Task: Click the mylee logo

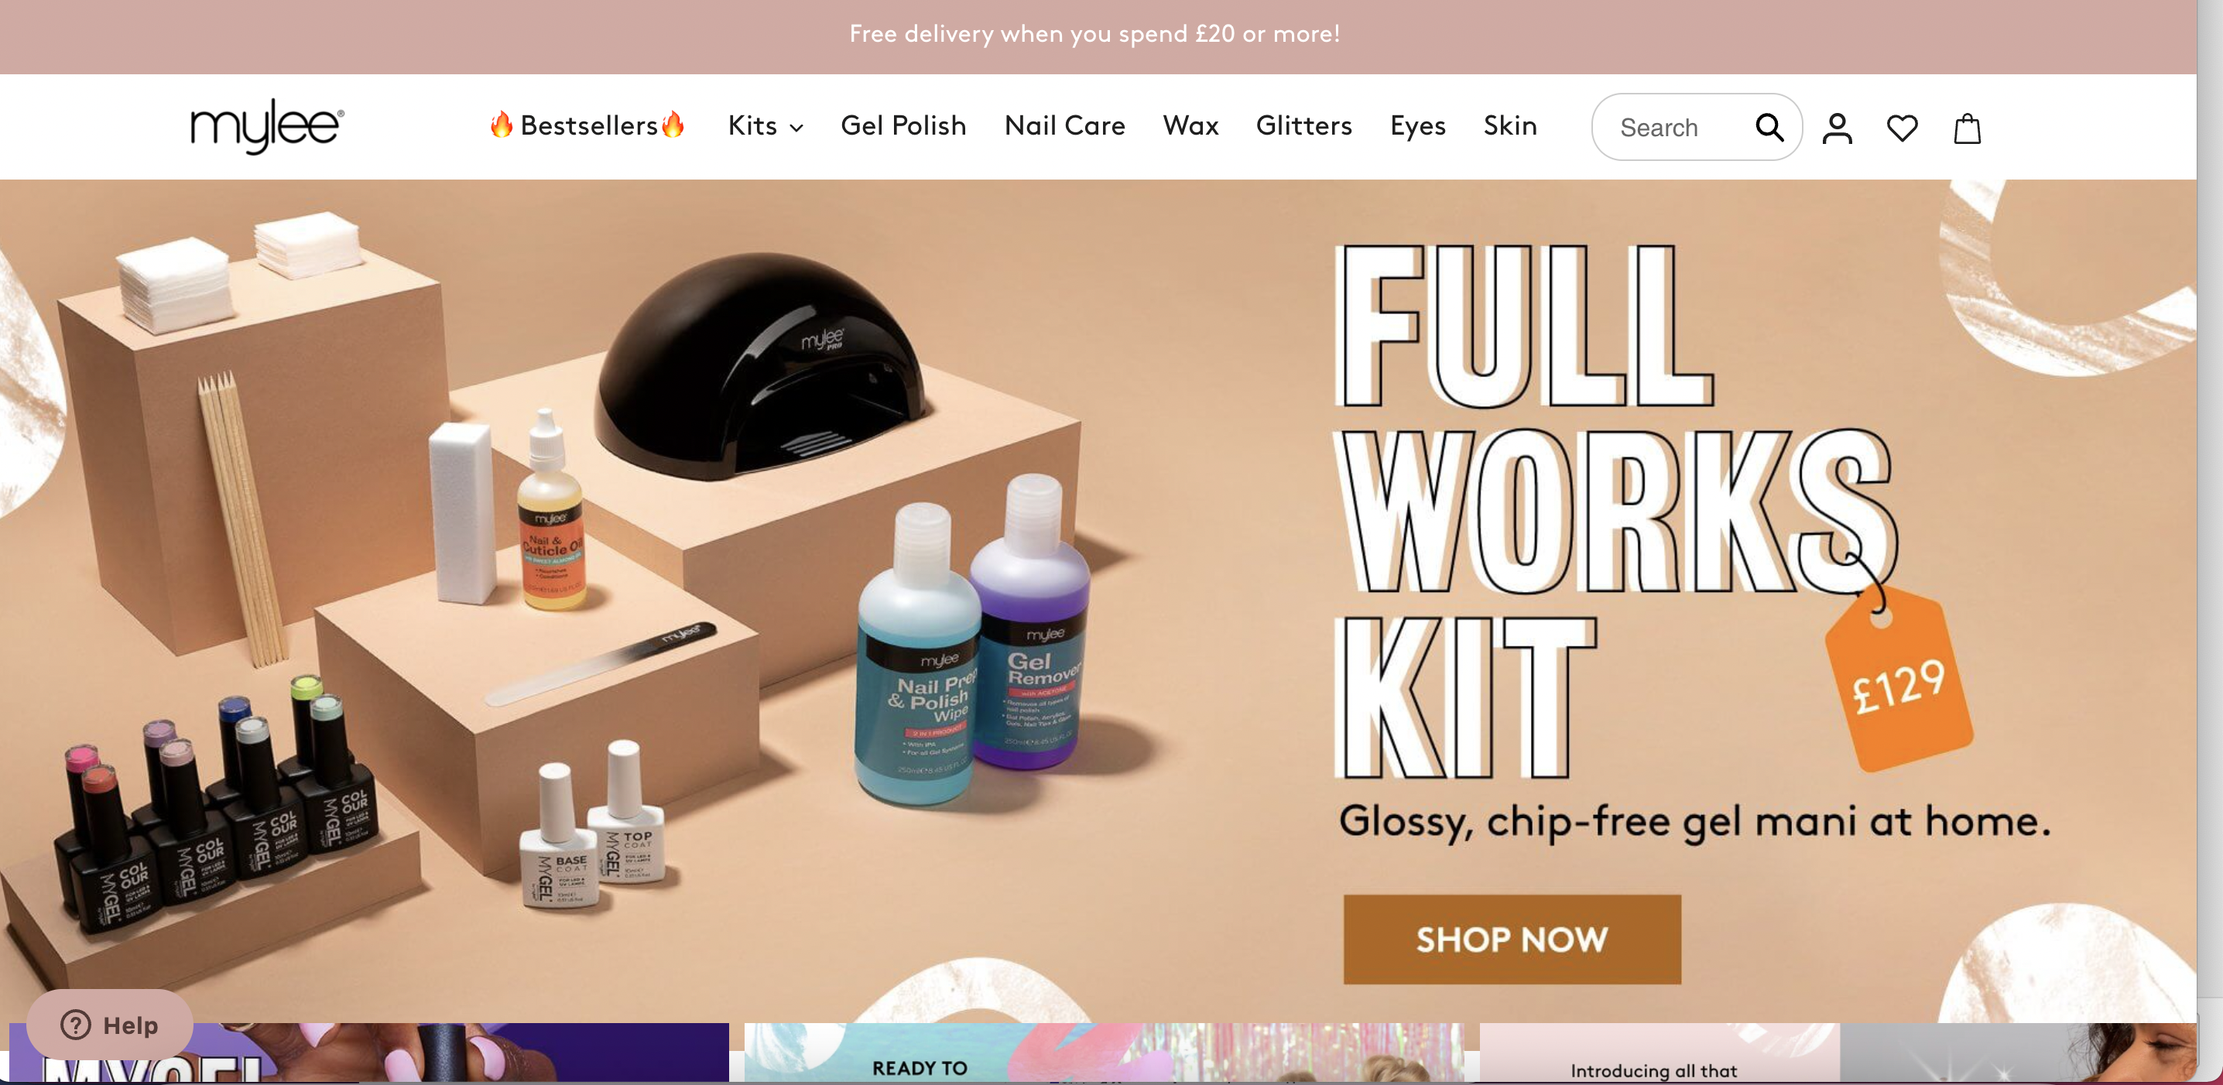Action: (x=268, y=126)
